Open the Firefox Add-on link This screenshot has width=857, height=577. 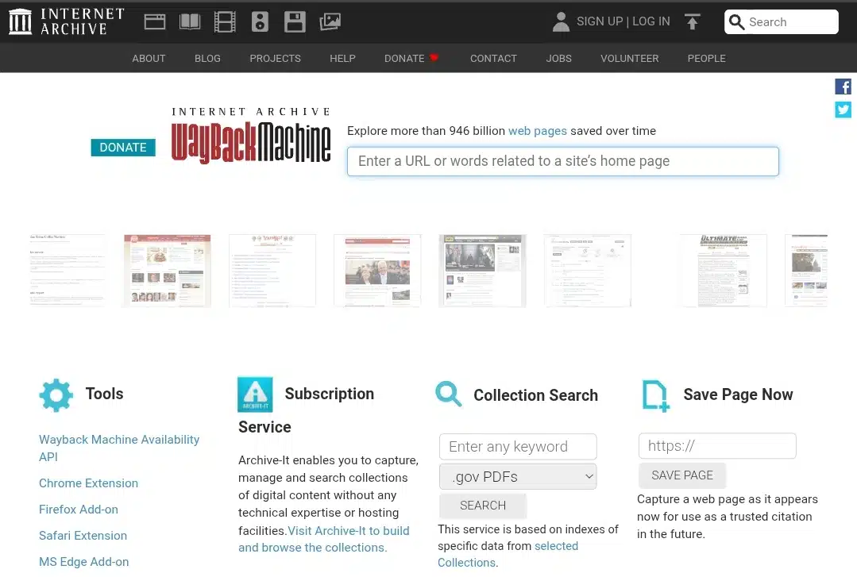[78, 510]
